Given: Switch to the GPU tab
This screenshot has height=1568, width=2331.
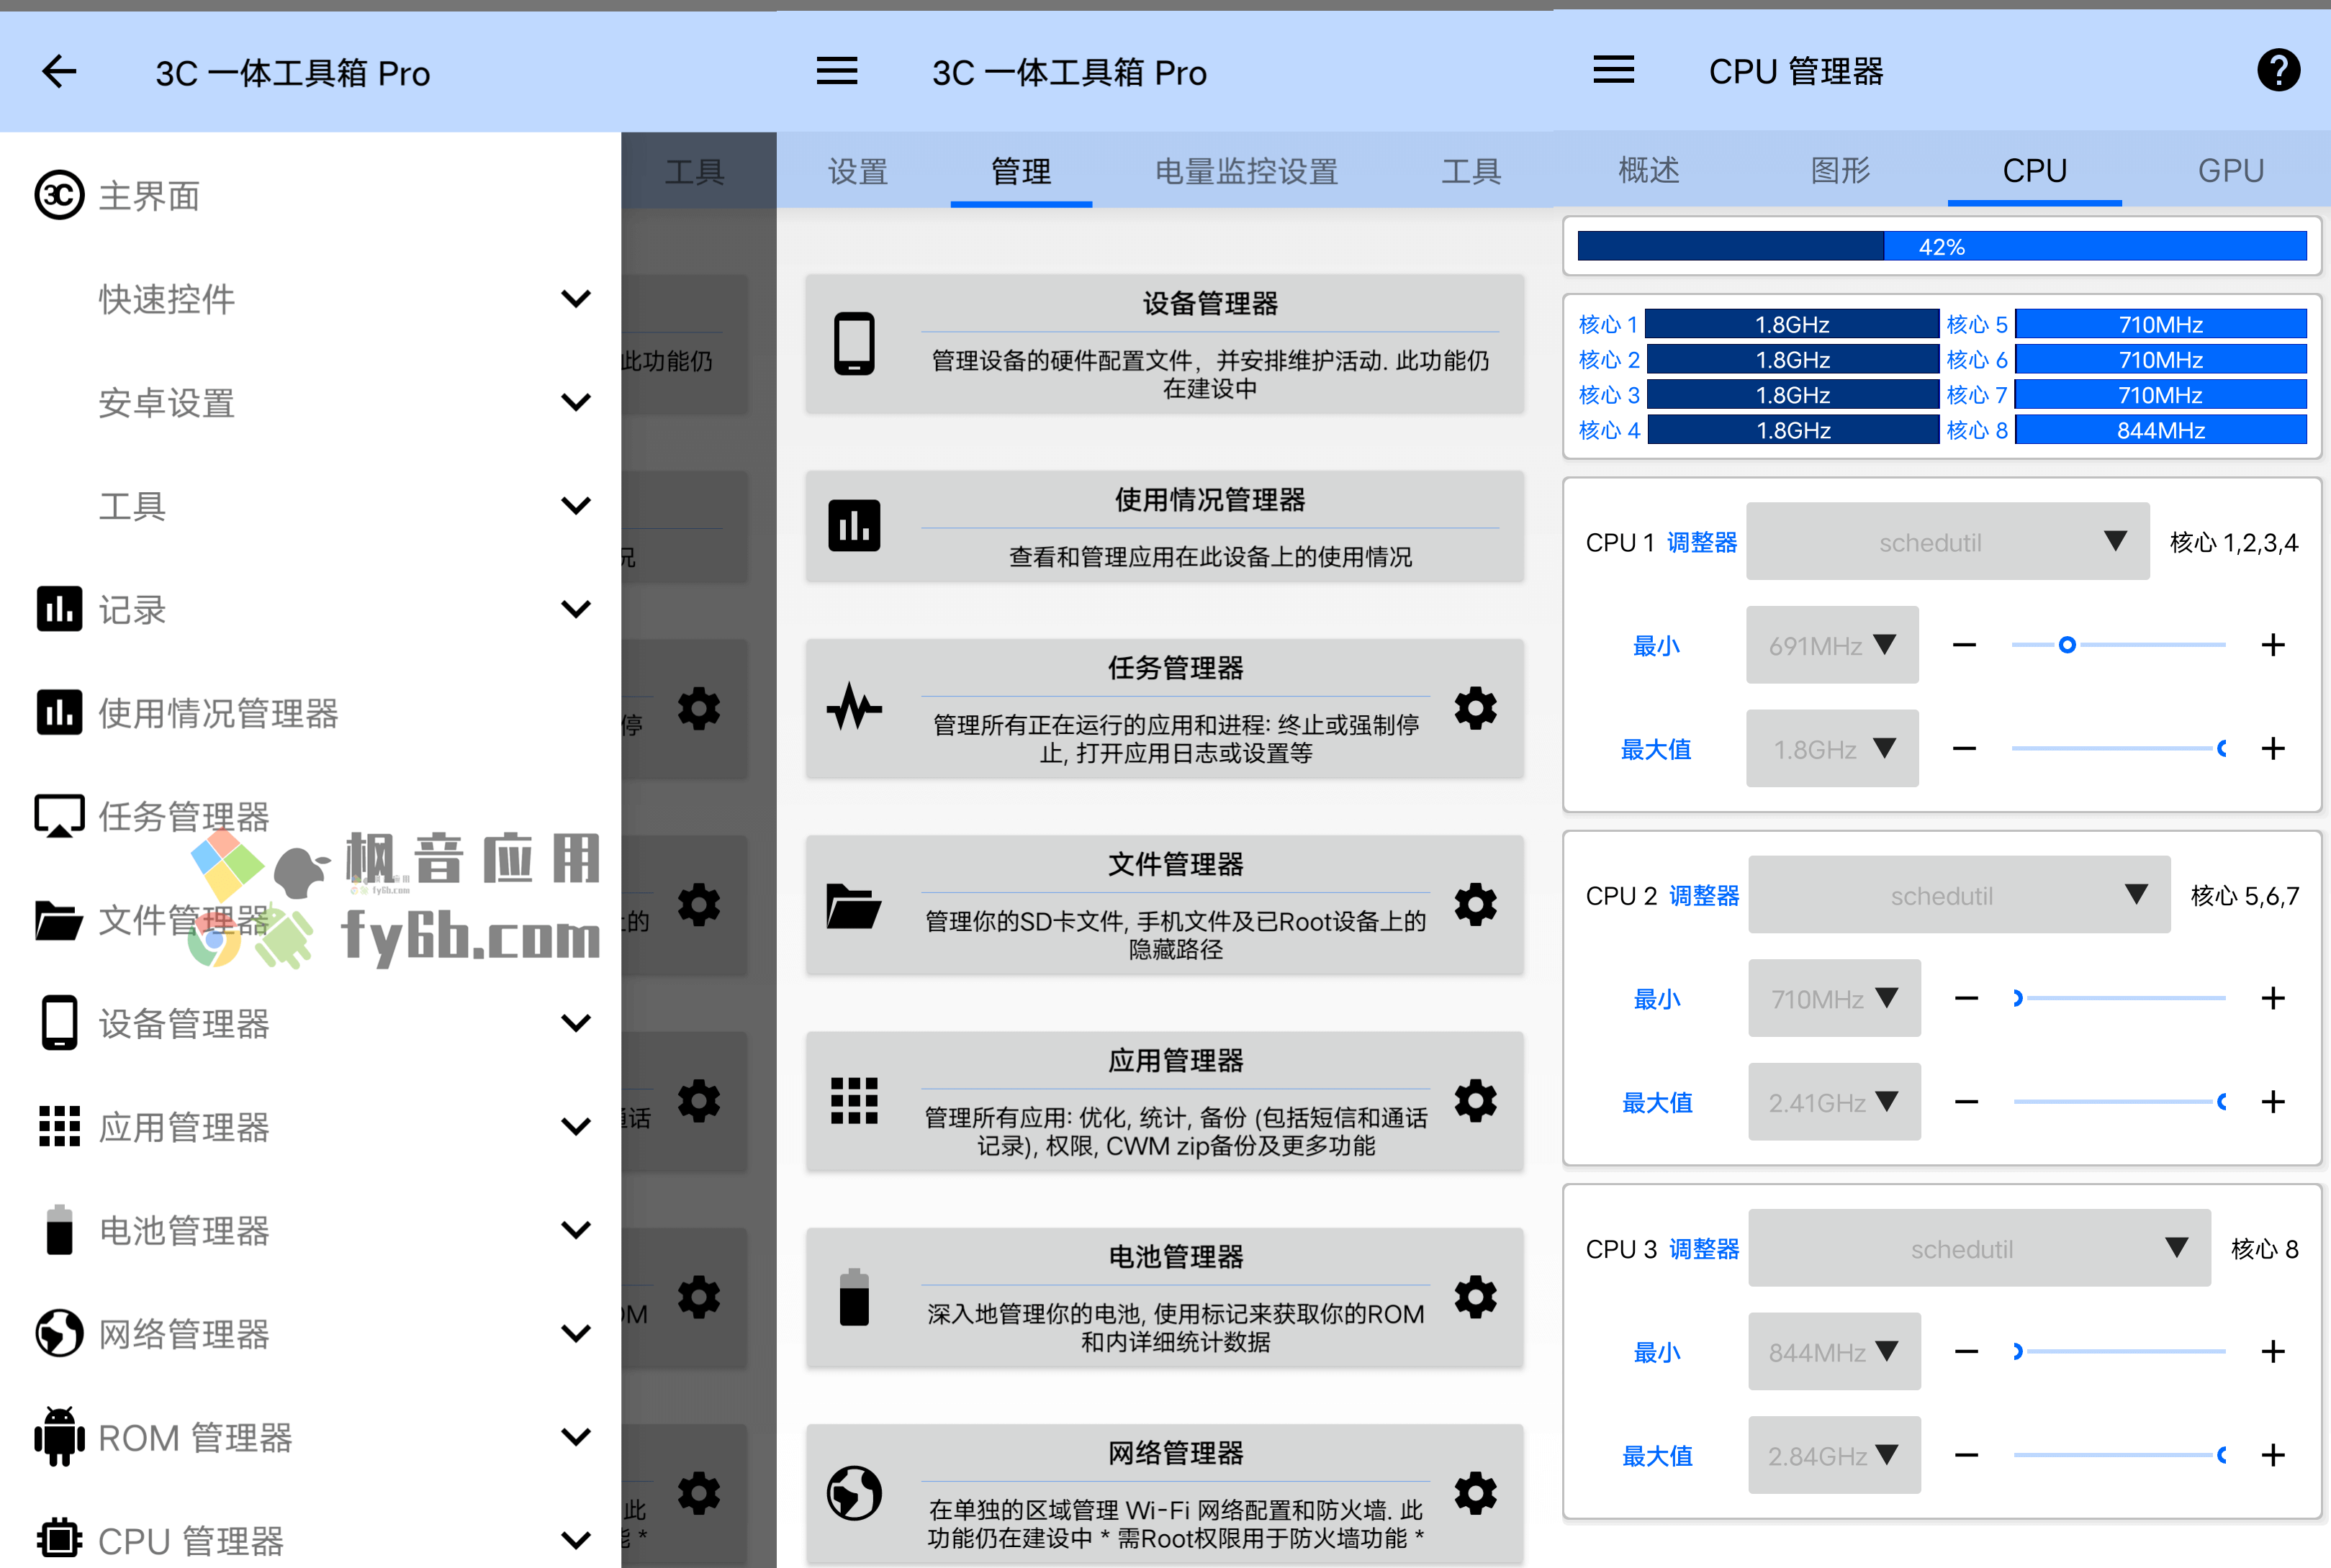Looking at the screenshot, I should [x=2230, y=170].
